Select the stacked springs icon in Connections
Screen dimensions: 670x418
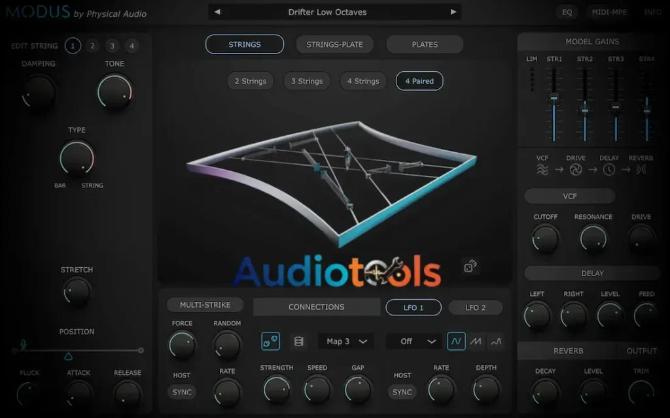click(x=298, y=341)
